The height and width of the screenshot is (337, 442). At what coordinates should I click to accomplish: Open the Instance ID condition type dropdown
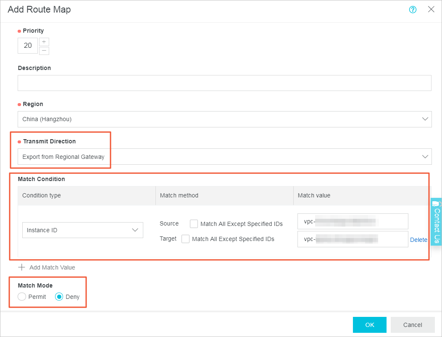click(x=83, y=230)
